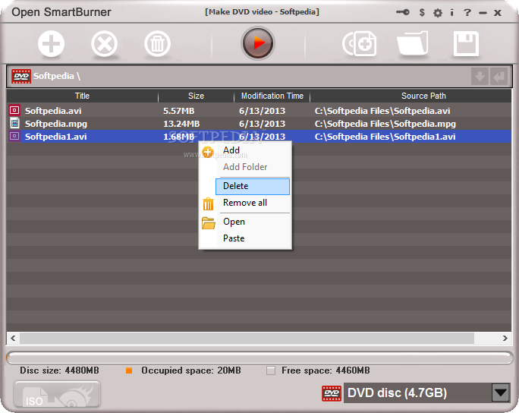Choose Paste from the context menu
Viewport: 519px width, 413px height.
(x=247, y=238)
